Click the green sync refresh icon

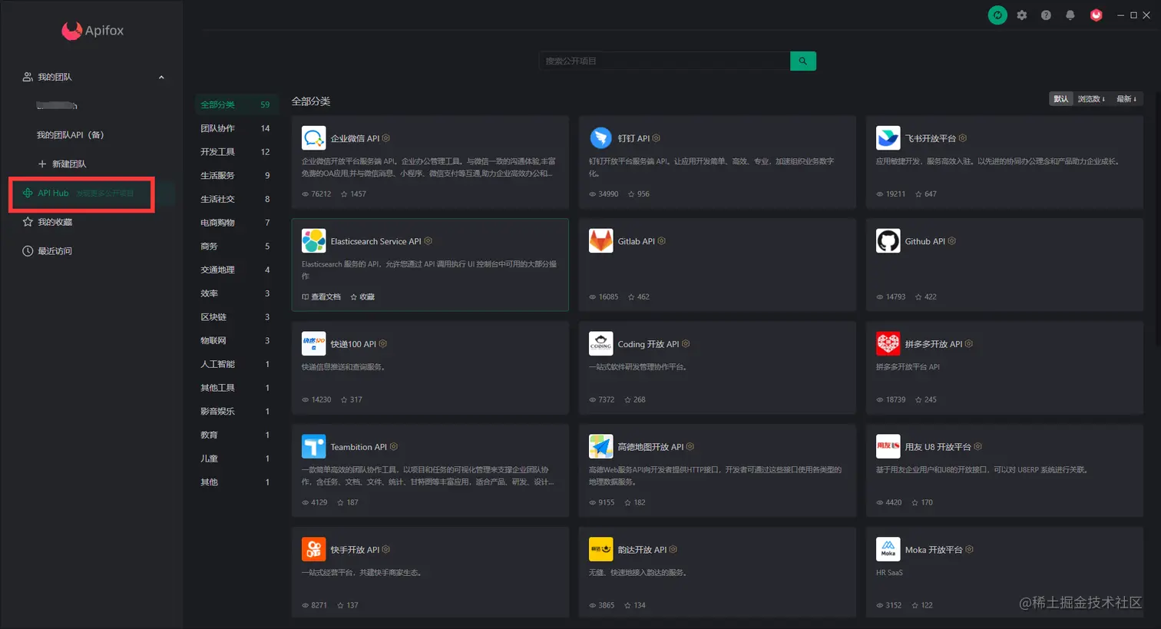[x=997, y=15]
